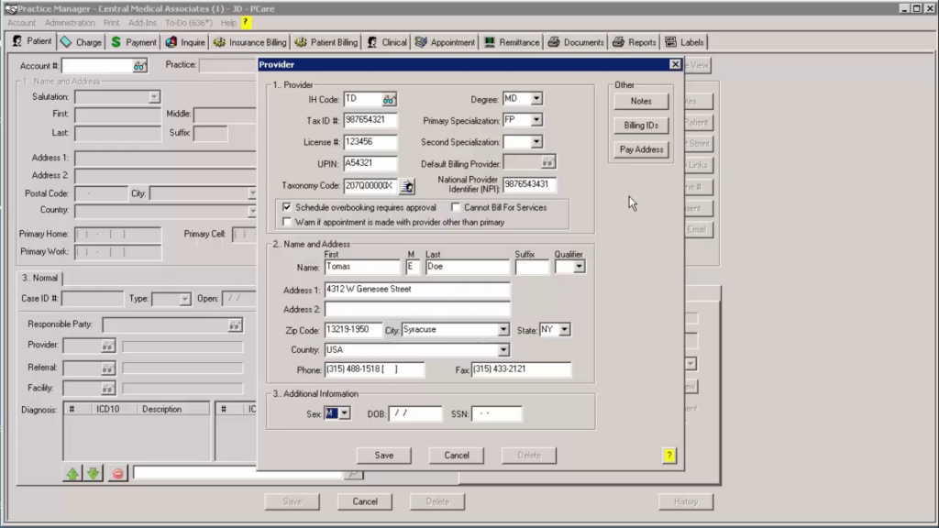Click the License # field
This screenshot has width=939, height=528.
370,142
